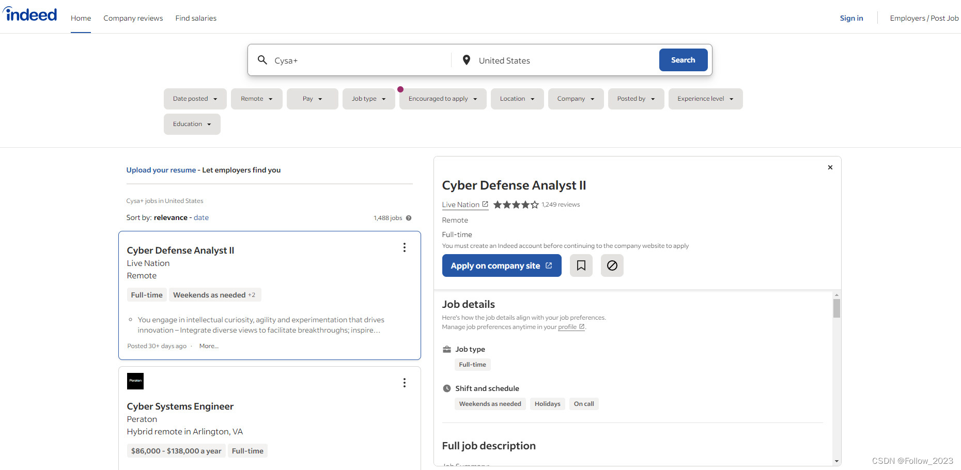Screen dimensions: 961x470
Task: Close the job details panel
Action: coord(830,167)
